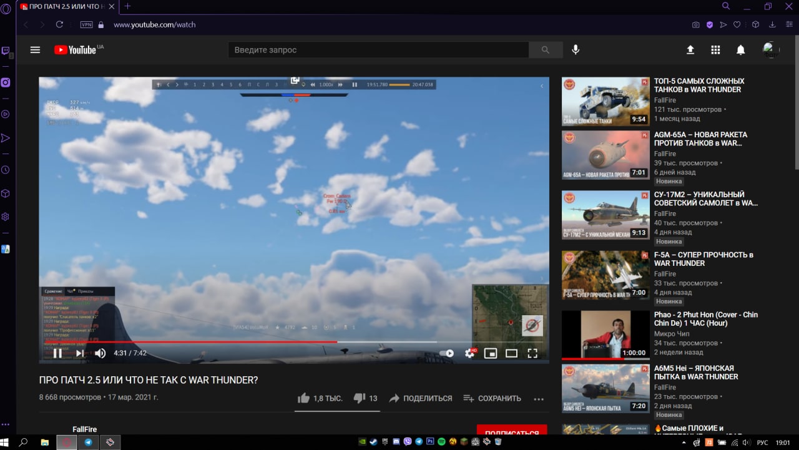The image size is (799, 450).
Task: Open the more actions three-dots menu
Action: pyautogui.click(x=539, y=399)
